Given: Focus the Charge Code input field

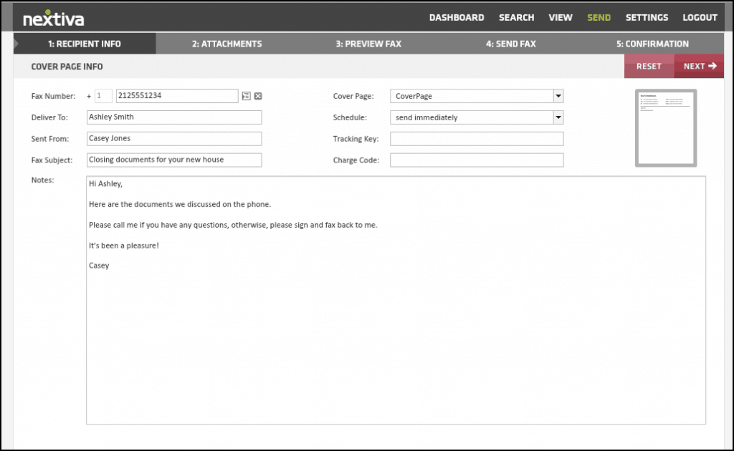Looking at the screenshot, I should coord(477,160).
